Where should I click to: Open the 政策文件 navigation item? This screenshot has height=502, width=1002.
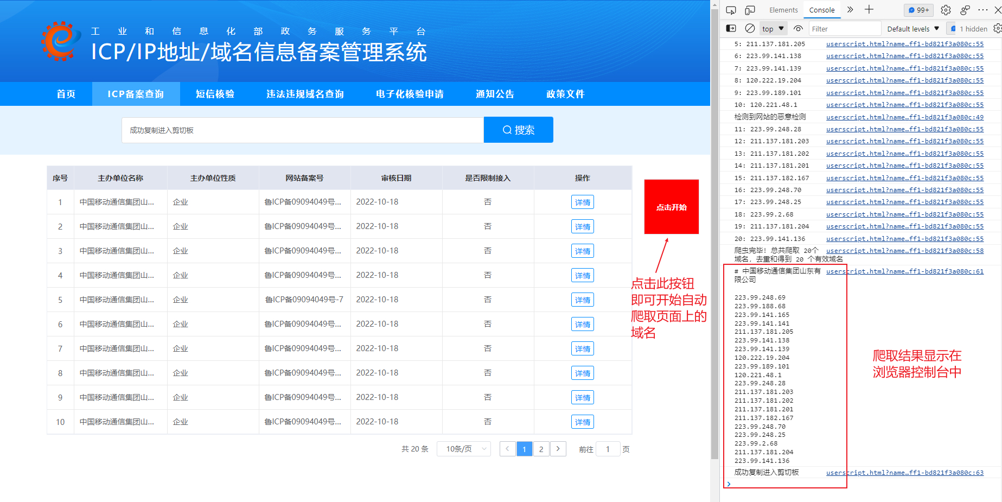pos(565,94)
